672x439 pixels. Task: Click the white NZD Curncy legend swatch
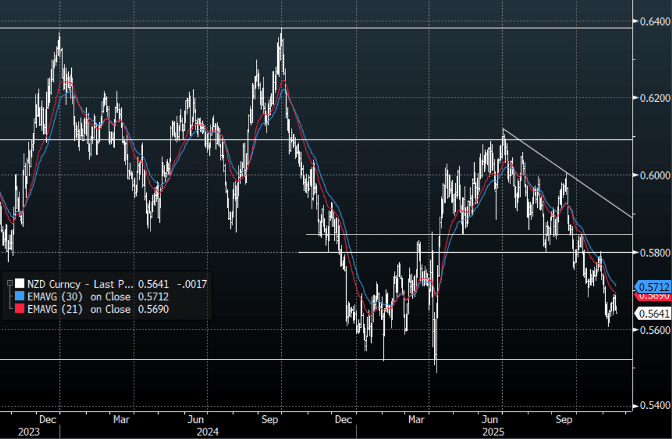click(19, 284)
